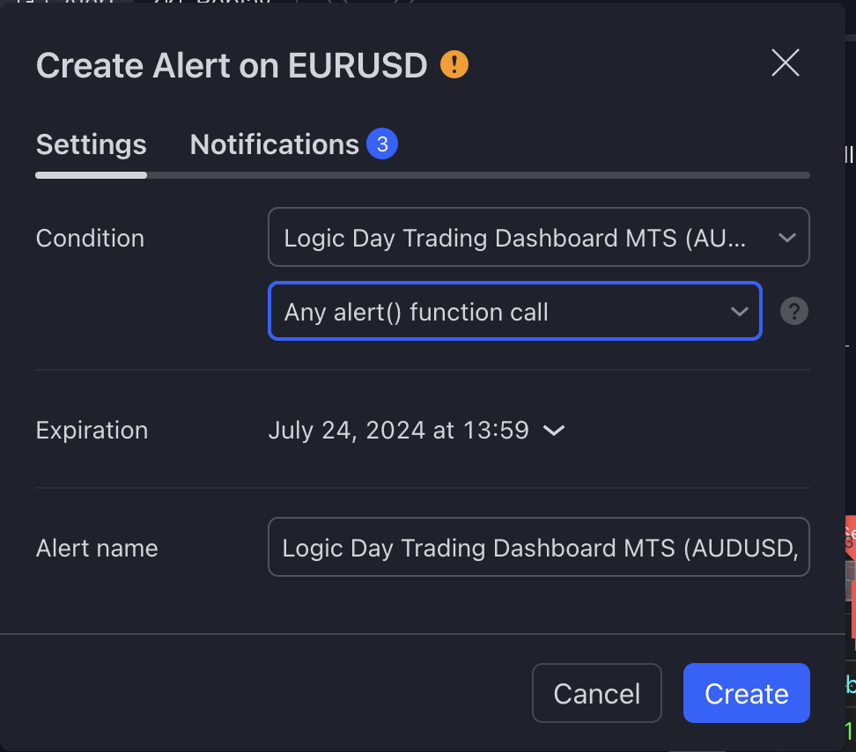Viewport: 856px width, 752px height.
Task: Click the Cancel button
Action: 597,693
